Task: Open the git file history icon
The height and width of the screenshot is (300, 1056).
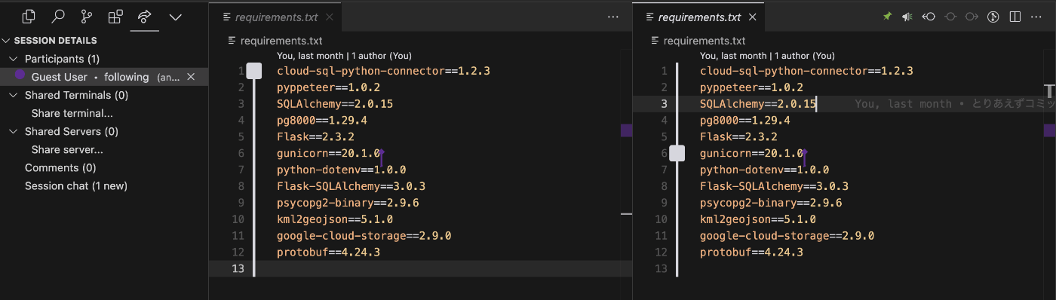Action: pos(993,17)
